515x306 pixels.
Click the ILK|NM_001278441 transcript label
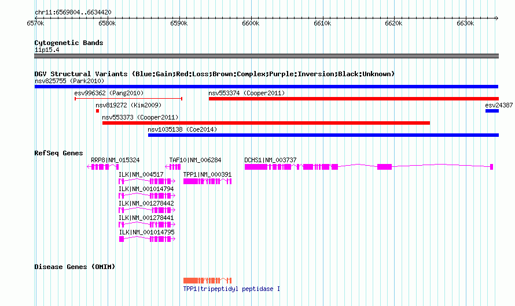point(146,218)
